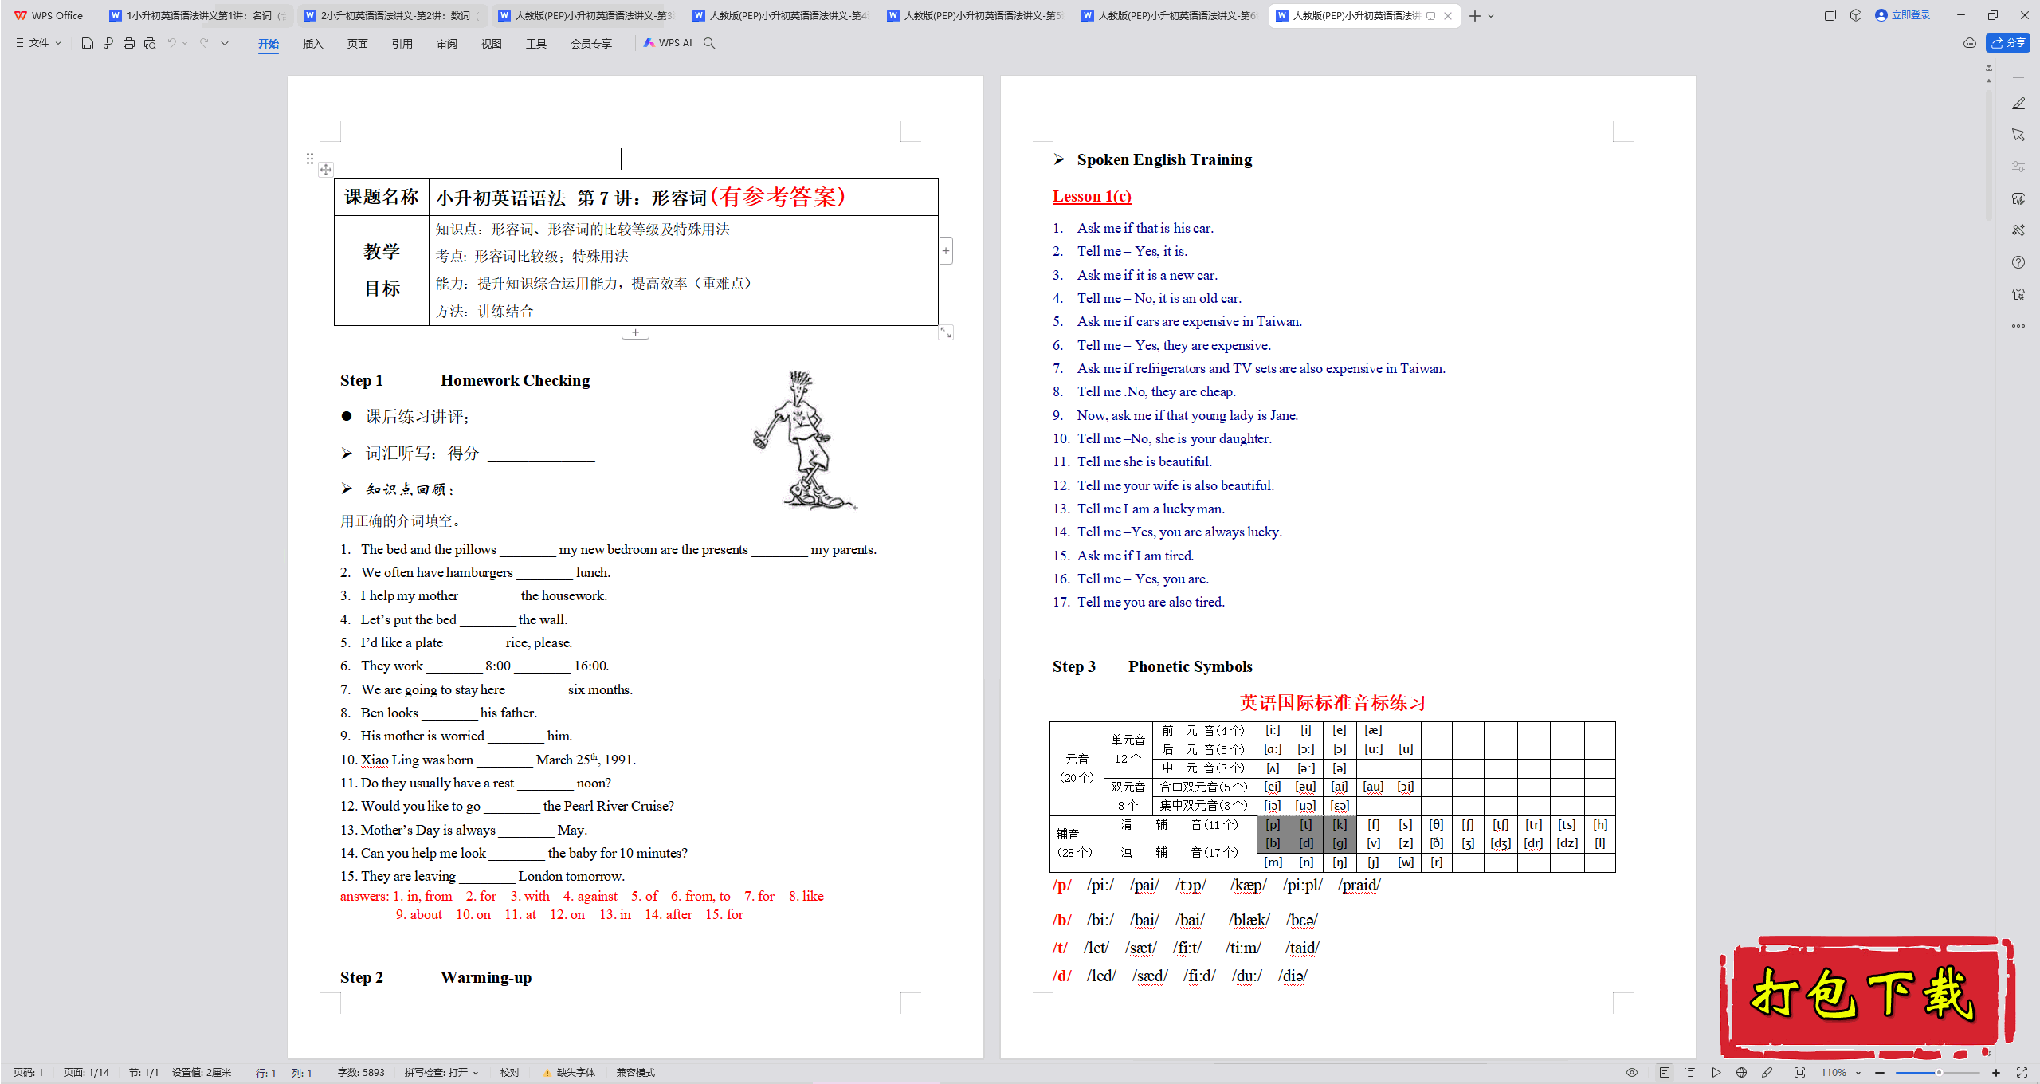Open the 会员专享 ribbon tab
Viewport: 2040px width, 1084px height.
[x=591, y=44]
